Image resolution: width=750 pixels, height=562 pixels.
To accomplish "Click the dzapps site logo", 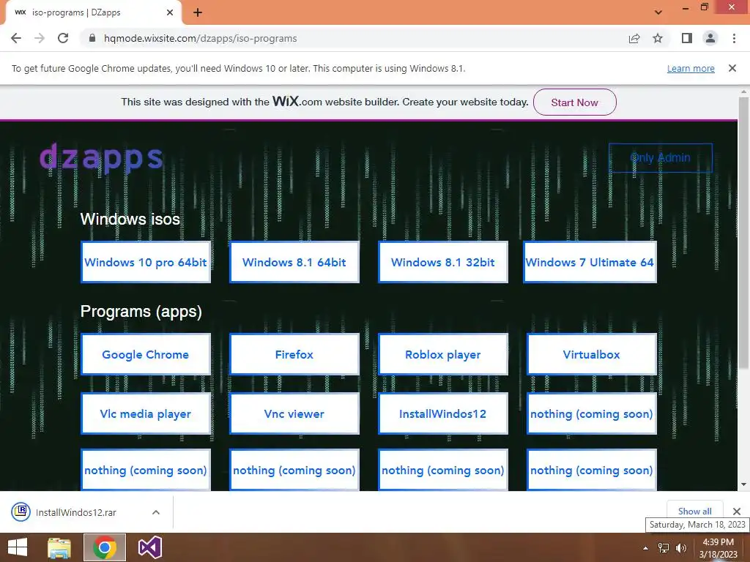I will tap(101, 157).
